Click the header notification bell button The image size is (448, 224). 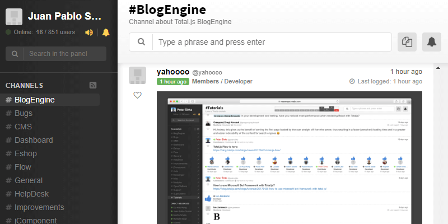431,42
